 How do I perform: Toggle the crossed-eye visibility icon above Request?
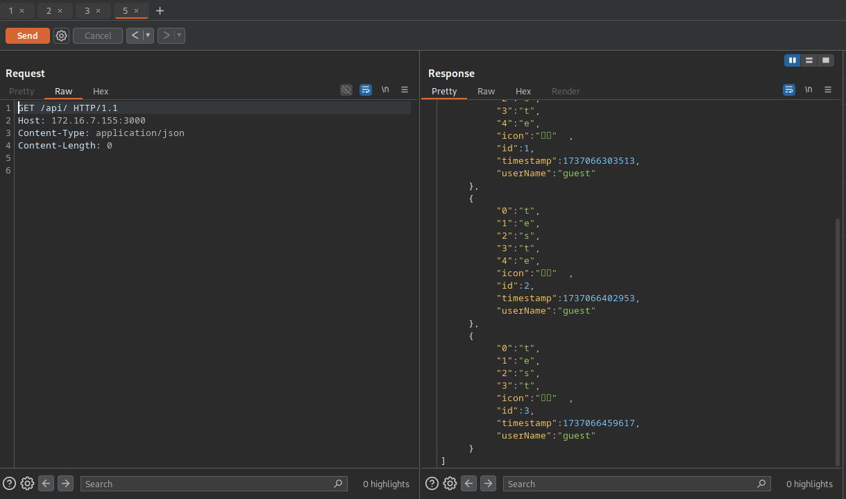click(346, 90)
